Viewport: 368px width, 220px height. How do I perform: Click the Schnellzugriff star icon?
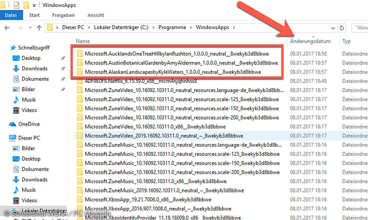tap(13, 48)
